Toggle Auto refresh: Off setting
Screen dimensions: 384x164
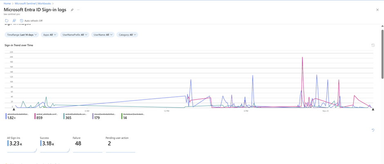(x=31, y=21)
